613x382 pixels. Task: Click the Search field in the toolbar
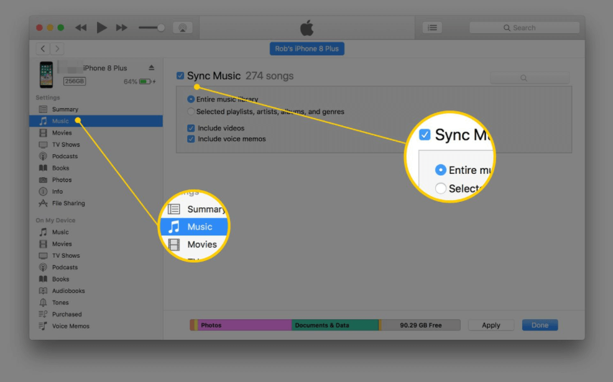click(524, 28)
